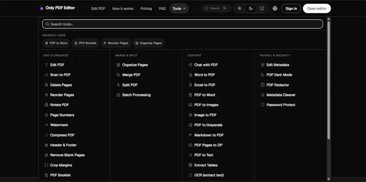Open Organize Pages in Merge & Split list
The width and height of the screenshot is (366, 182).
135,65
